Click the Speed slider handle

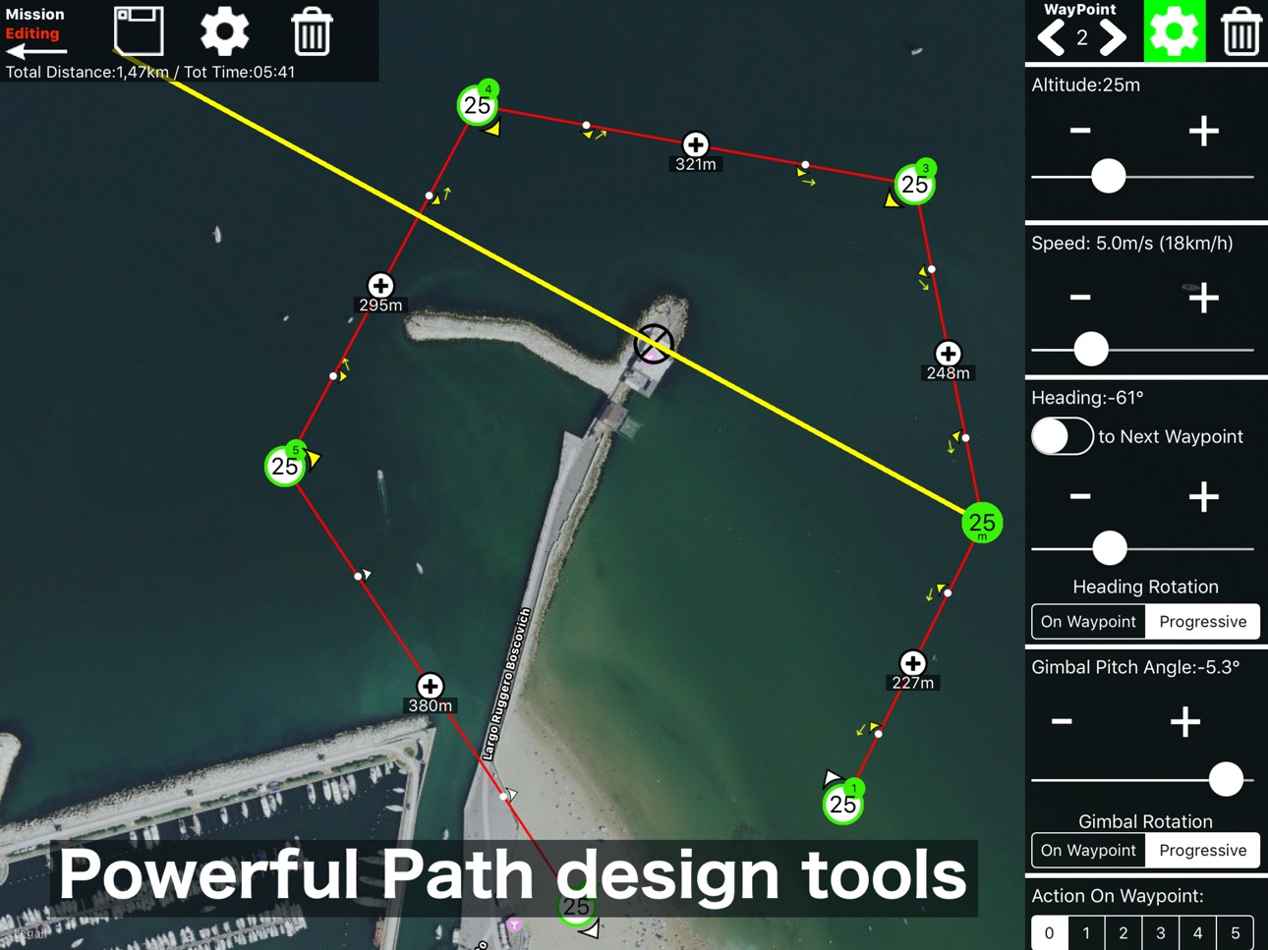point(1091,349)
